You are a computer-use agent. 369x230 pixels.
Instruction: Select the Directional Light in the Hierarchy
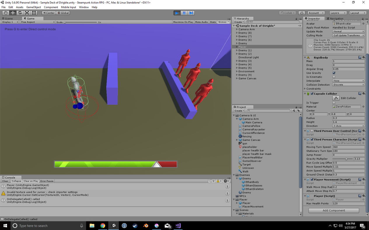click(249, 57)
